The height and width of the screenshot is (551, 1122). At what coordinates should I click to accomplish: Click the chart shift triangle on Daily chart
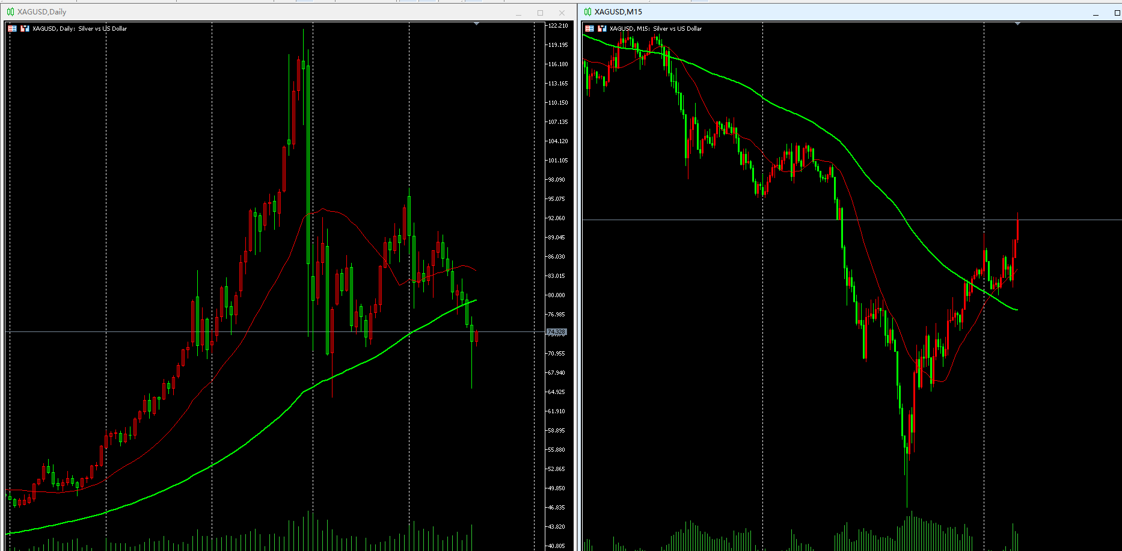click(476, 23)
